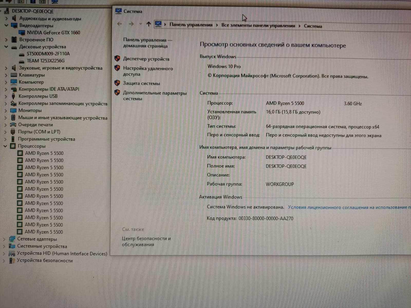Click the Back navigation arrow

[x=119, y=24]
